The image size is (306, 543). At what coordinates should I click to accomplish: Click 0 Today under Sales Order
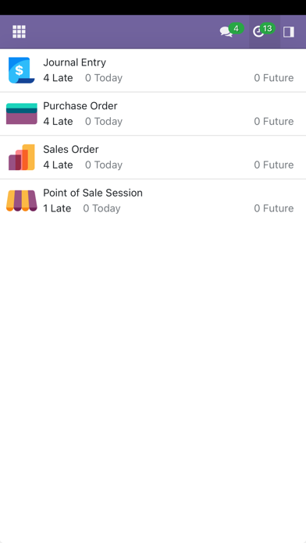[104, 165]
